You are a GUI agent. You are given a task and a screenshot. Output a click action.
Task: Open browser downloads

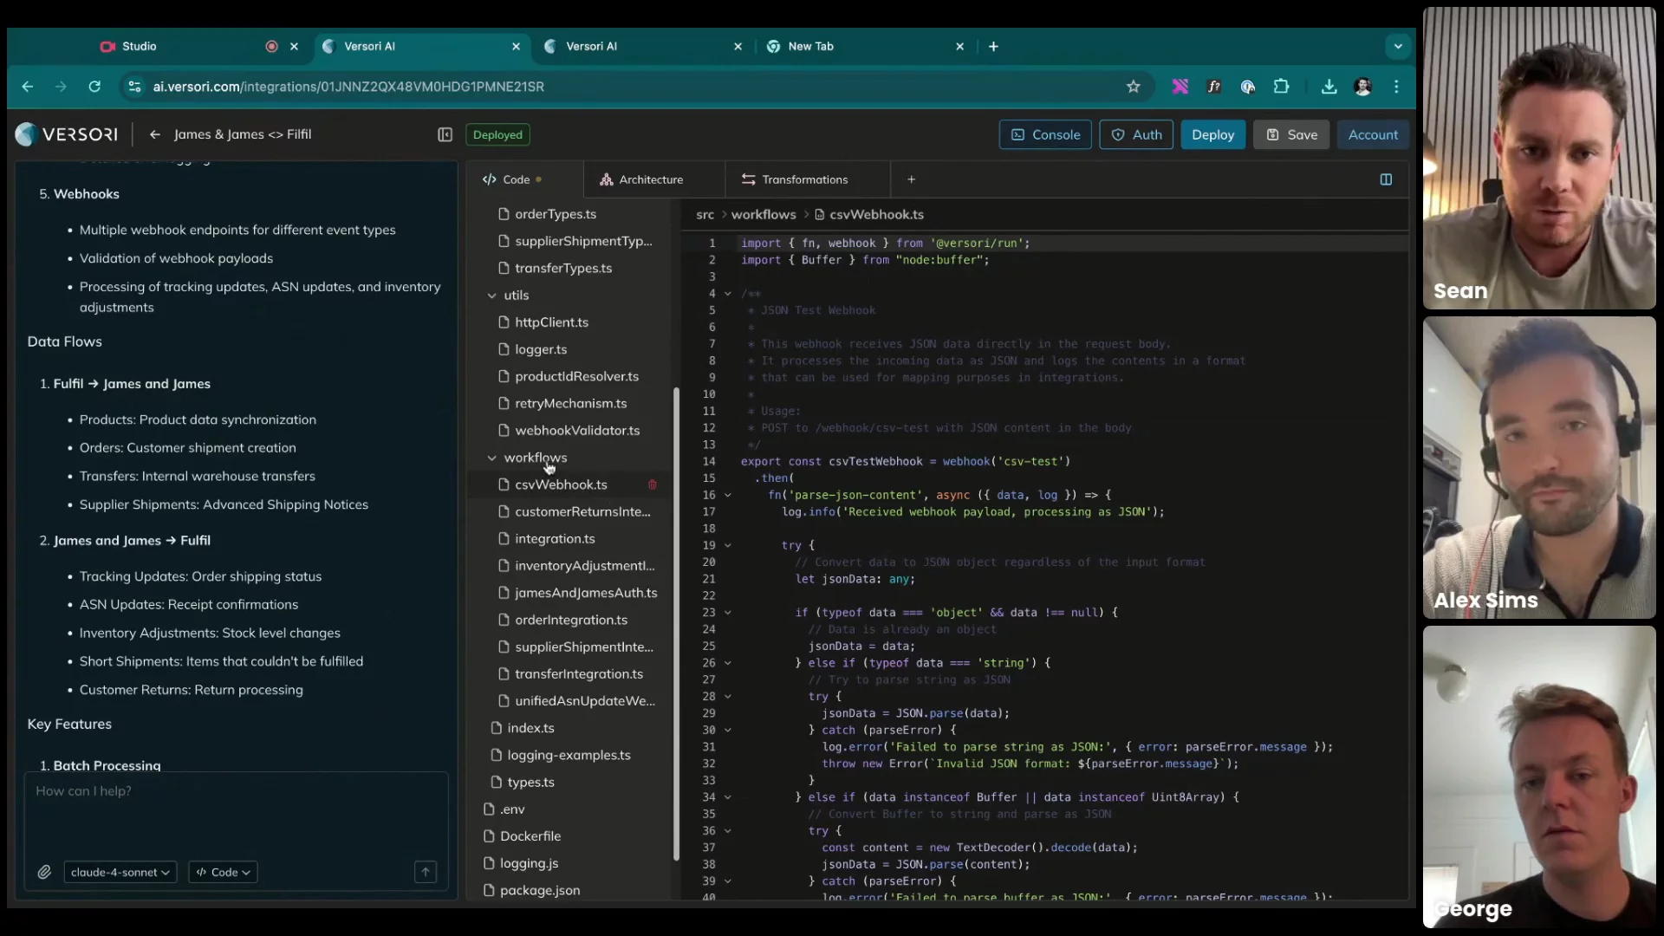pos(1329,87)
